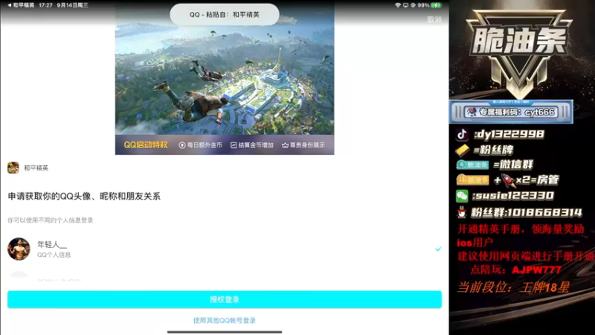Image resolution: width=595 pixels, height=335 pixels.
Task: Select the 年轻人__ QQ profile row
Action: (x=225, y=249)
